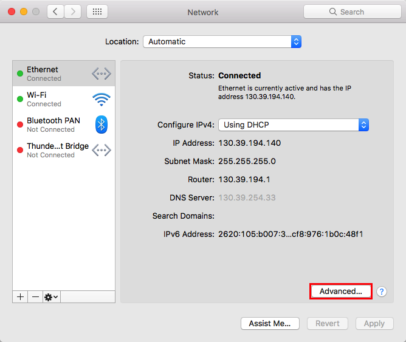
Task: Click the Router value 130.39.194.1
Action: click(x=244, y=180)
